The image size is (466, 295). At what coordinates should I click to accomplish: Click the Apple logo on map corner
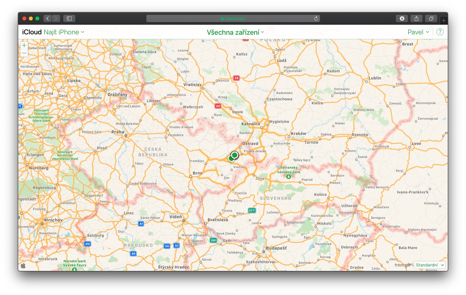tap(23, 265)
